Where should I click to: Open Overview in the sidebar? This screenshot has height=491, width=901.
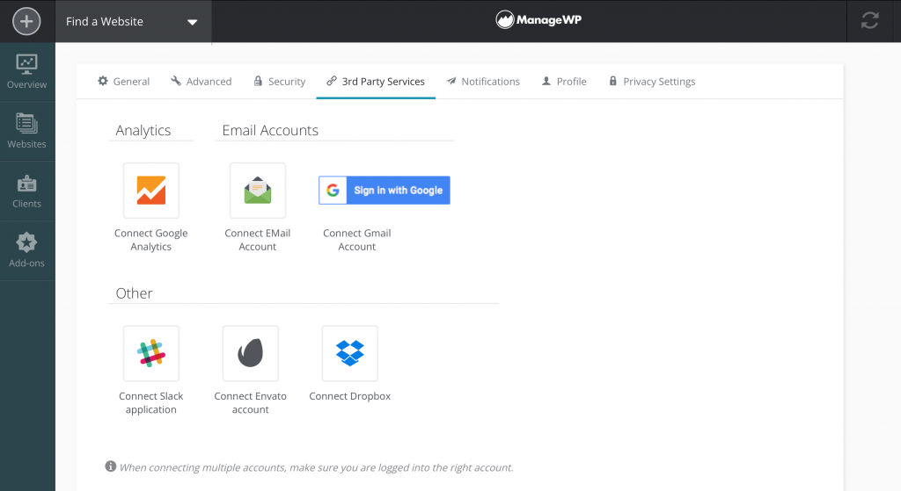(27, 72)
